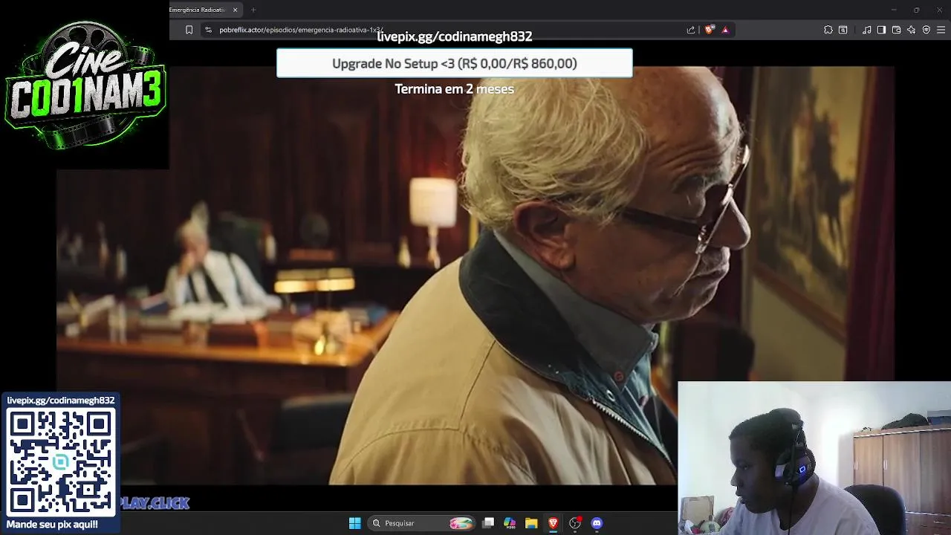Screen dimensions: 951x535
Task: Click the Termina em 2 meses text
Action: coord(455,89)
